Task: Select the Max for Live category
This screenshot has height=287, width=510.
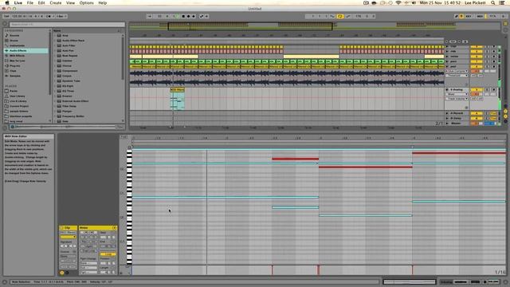Action: (18, 61)
